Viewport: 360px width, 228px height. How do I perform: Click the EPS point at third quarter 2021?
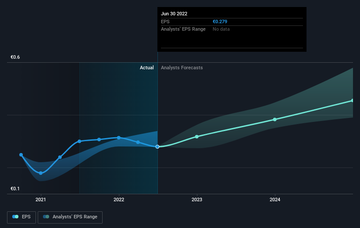(x=99, y=139)
